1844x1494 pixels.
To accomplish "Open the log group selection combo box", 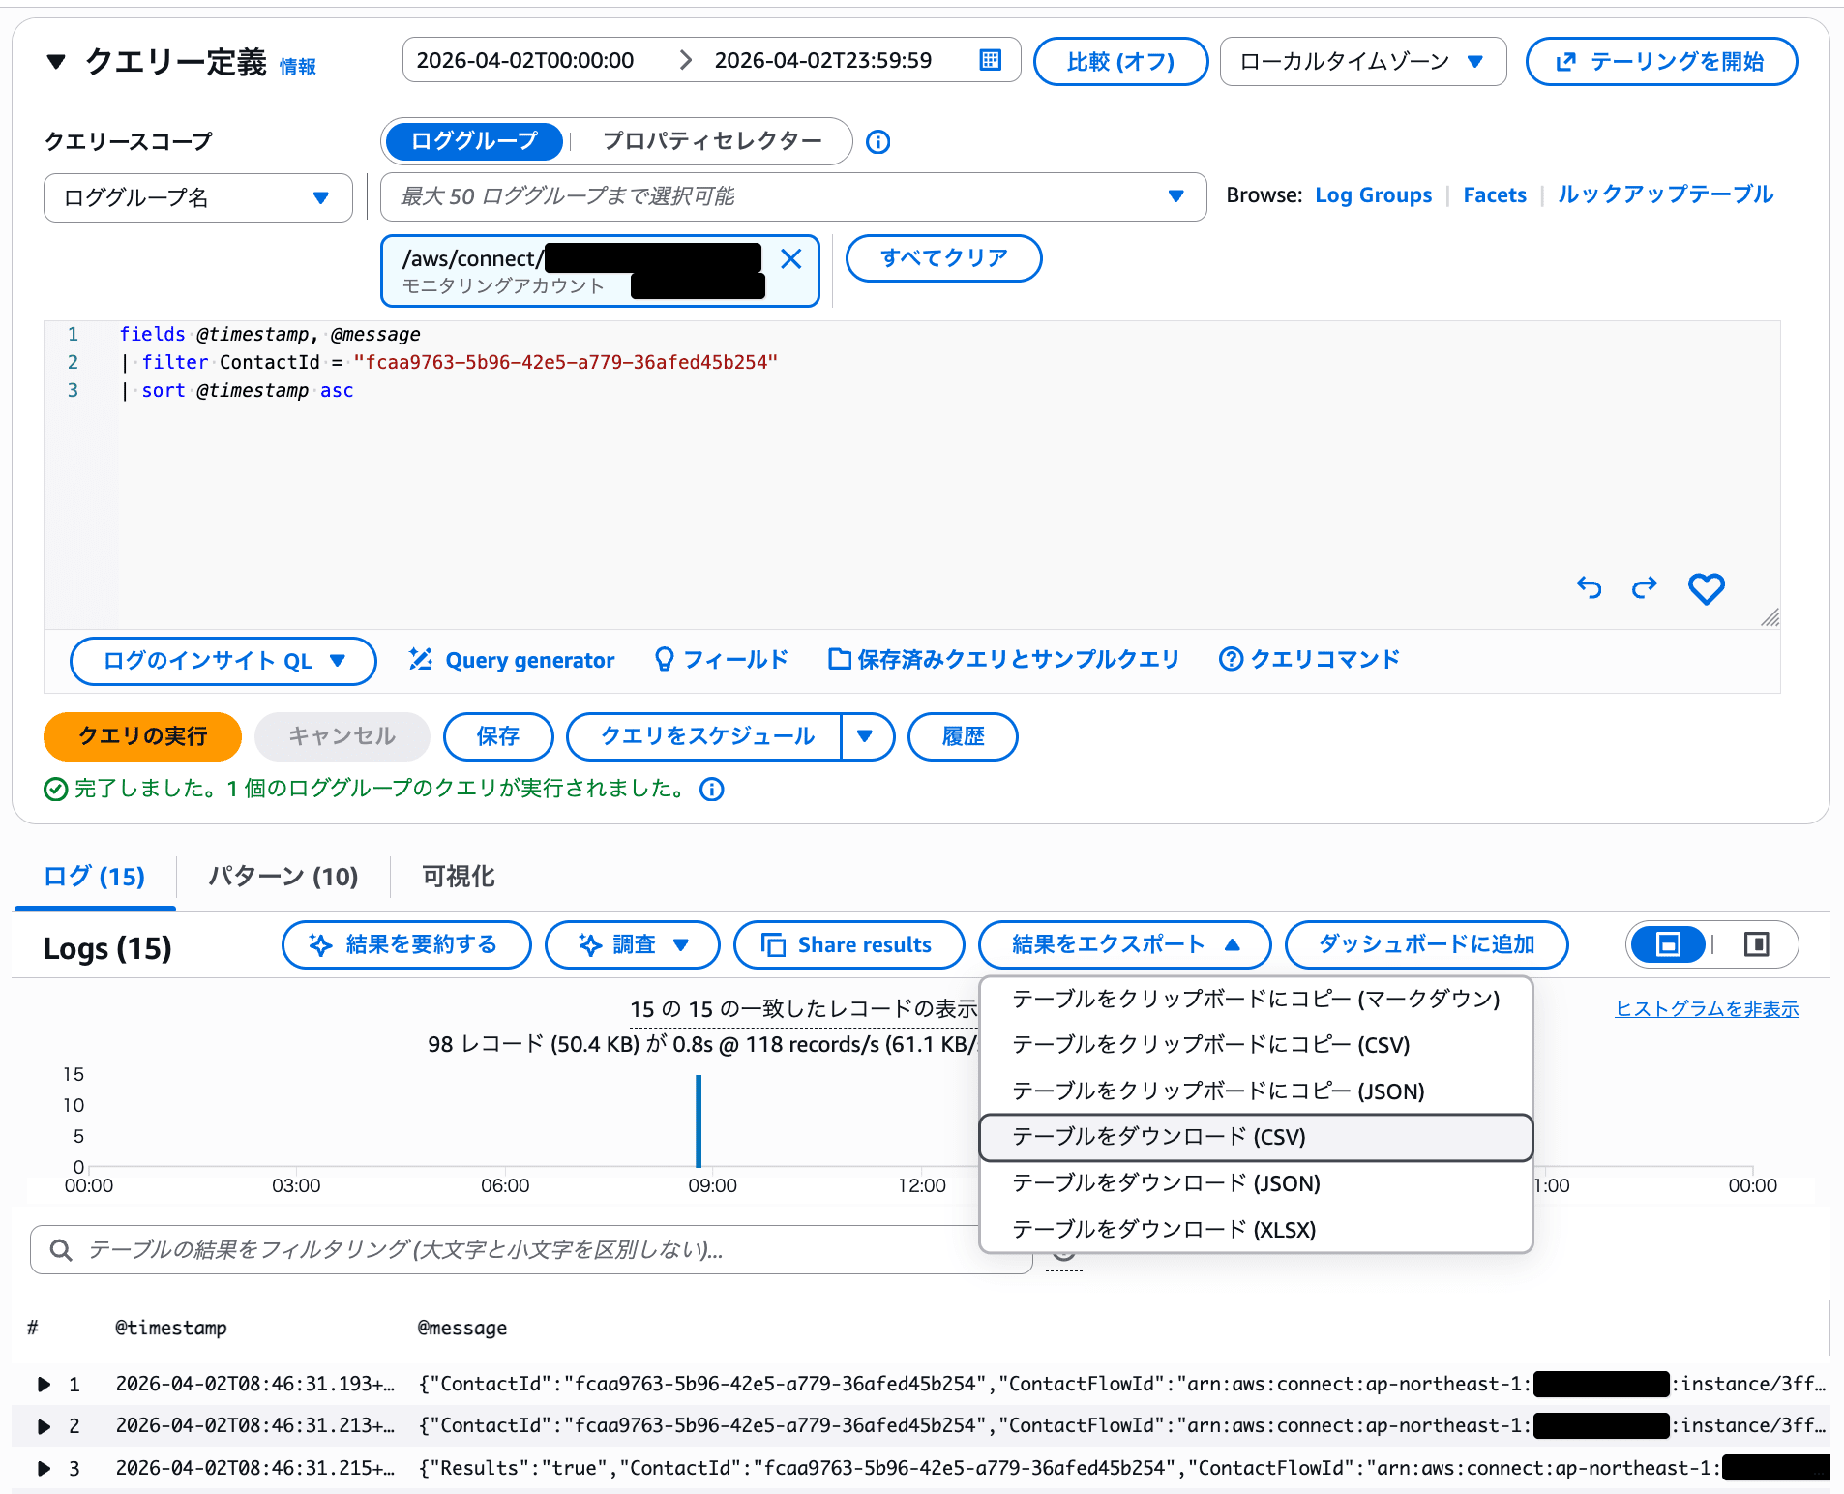I will point(793,196).
